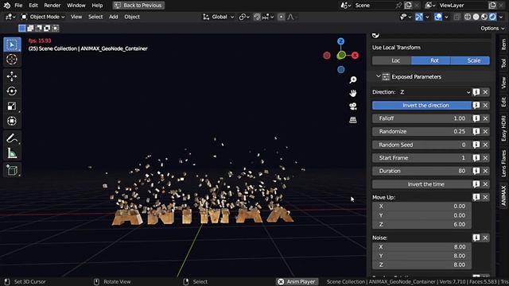Screen dimensions: 509x286
Task: Open the Window menu
Action: (76, 6)
